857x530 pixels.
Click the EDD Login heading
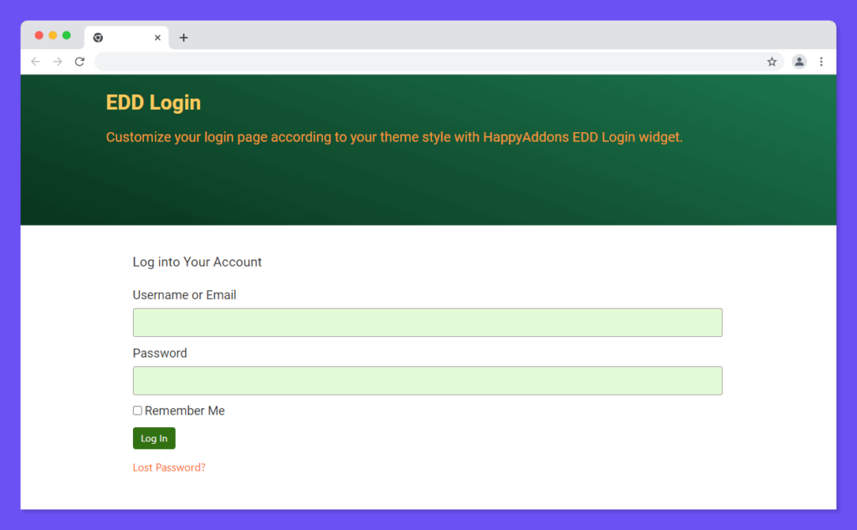153,103
